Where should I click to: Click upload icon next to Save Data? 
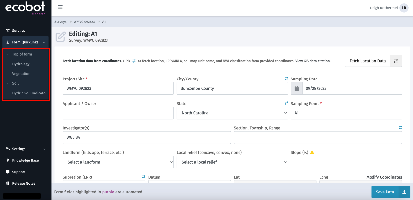pos(404,192)
